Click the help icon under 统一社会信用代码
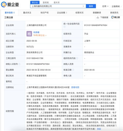Viewport: 123px width, 131px height. click(64, 27)
